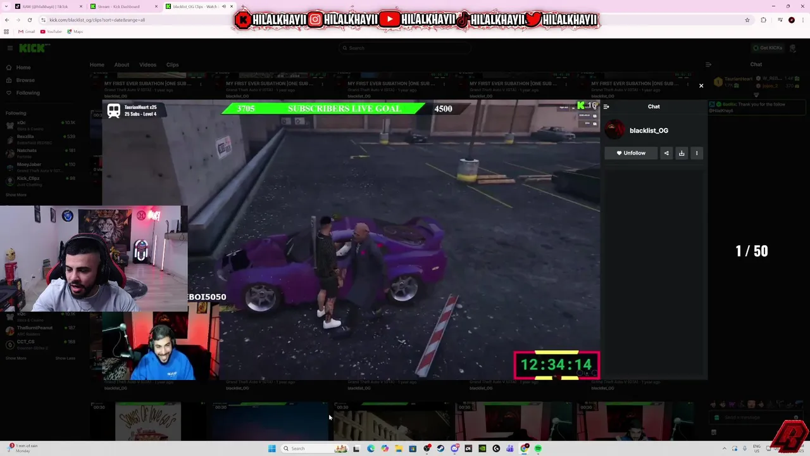Open the clip thumbnail labeled Songs of Love
The width and height of the screenshot is (810, 456).
click(148, 421)
